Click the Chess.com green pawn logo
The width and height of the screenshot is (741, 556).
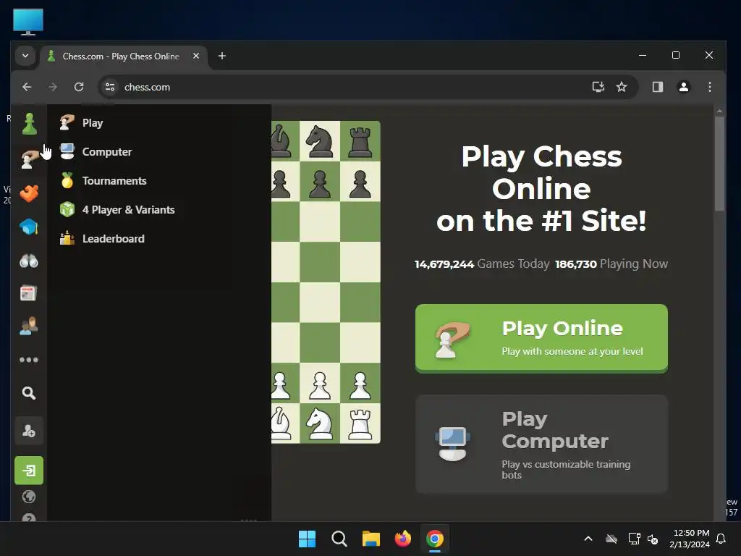click(29, 124)
